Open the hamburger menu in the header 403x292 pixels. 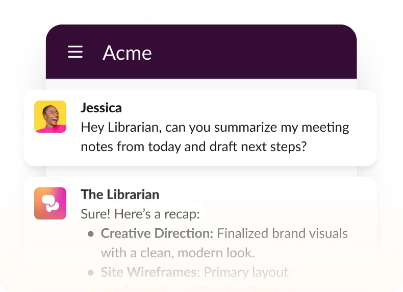(x=75, y=52)
